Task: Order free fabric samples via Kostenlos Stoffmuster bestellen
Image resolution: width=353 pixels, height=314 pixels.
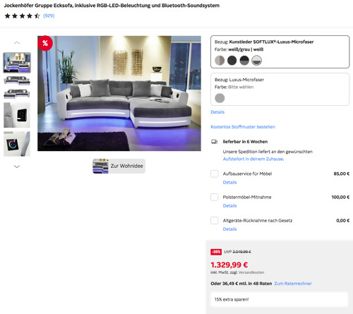Action: click(x=243, y=127)
